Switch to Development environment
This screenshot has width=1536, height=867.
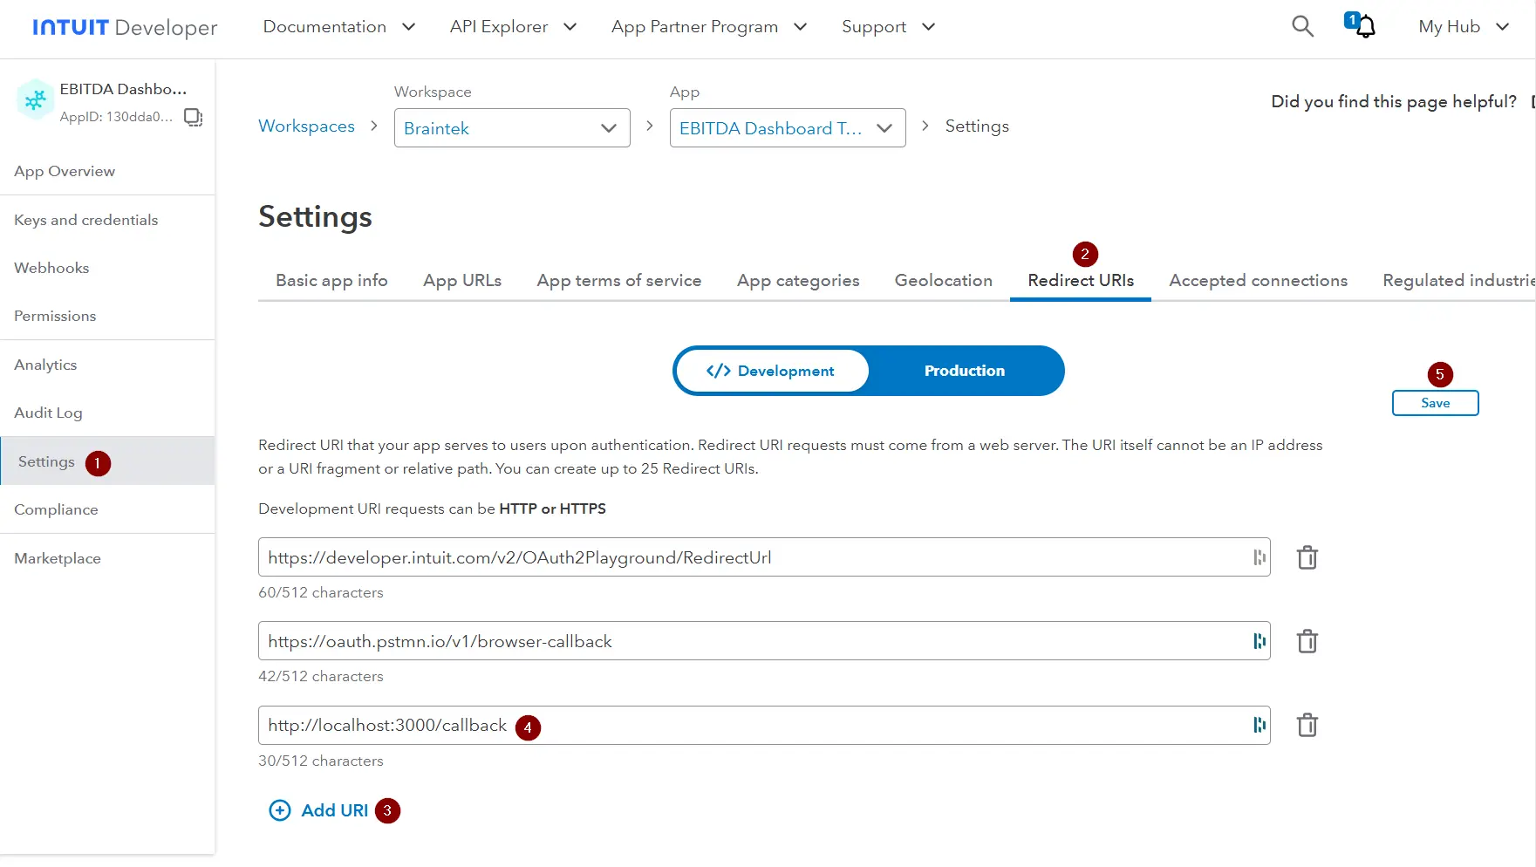point(772,371)
